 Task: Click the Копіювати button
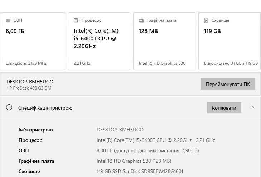(x=224, y=108)
